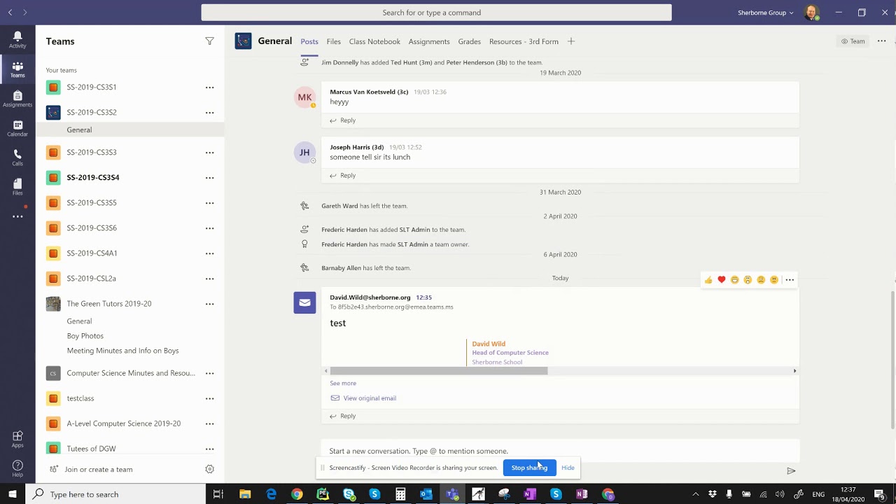React with the laughing emoji
Image resolution: width=896 pixels, height=504 pixels.
click(x=734, y=280)
